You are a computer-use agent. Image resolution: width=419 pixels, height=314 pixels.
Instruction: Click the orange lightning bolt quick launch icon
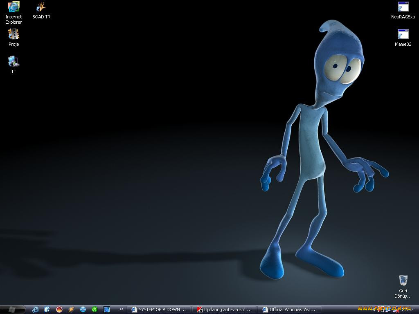coord(71,310)
